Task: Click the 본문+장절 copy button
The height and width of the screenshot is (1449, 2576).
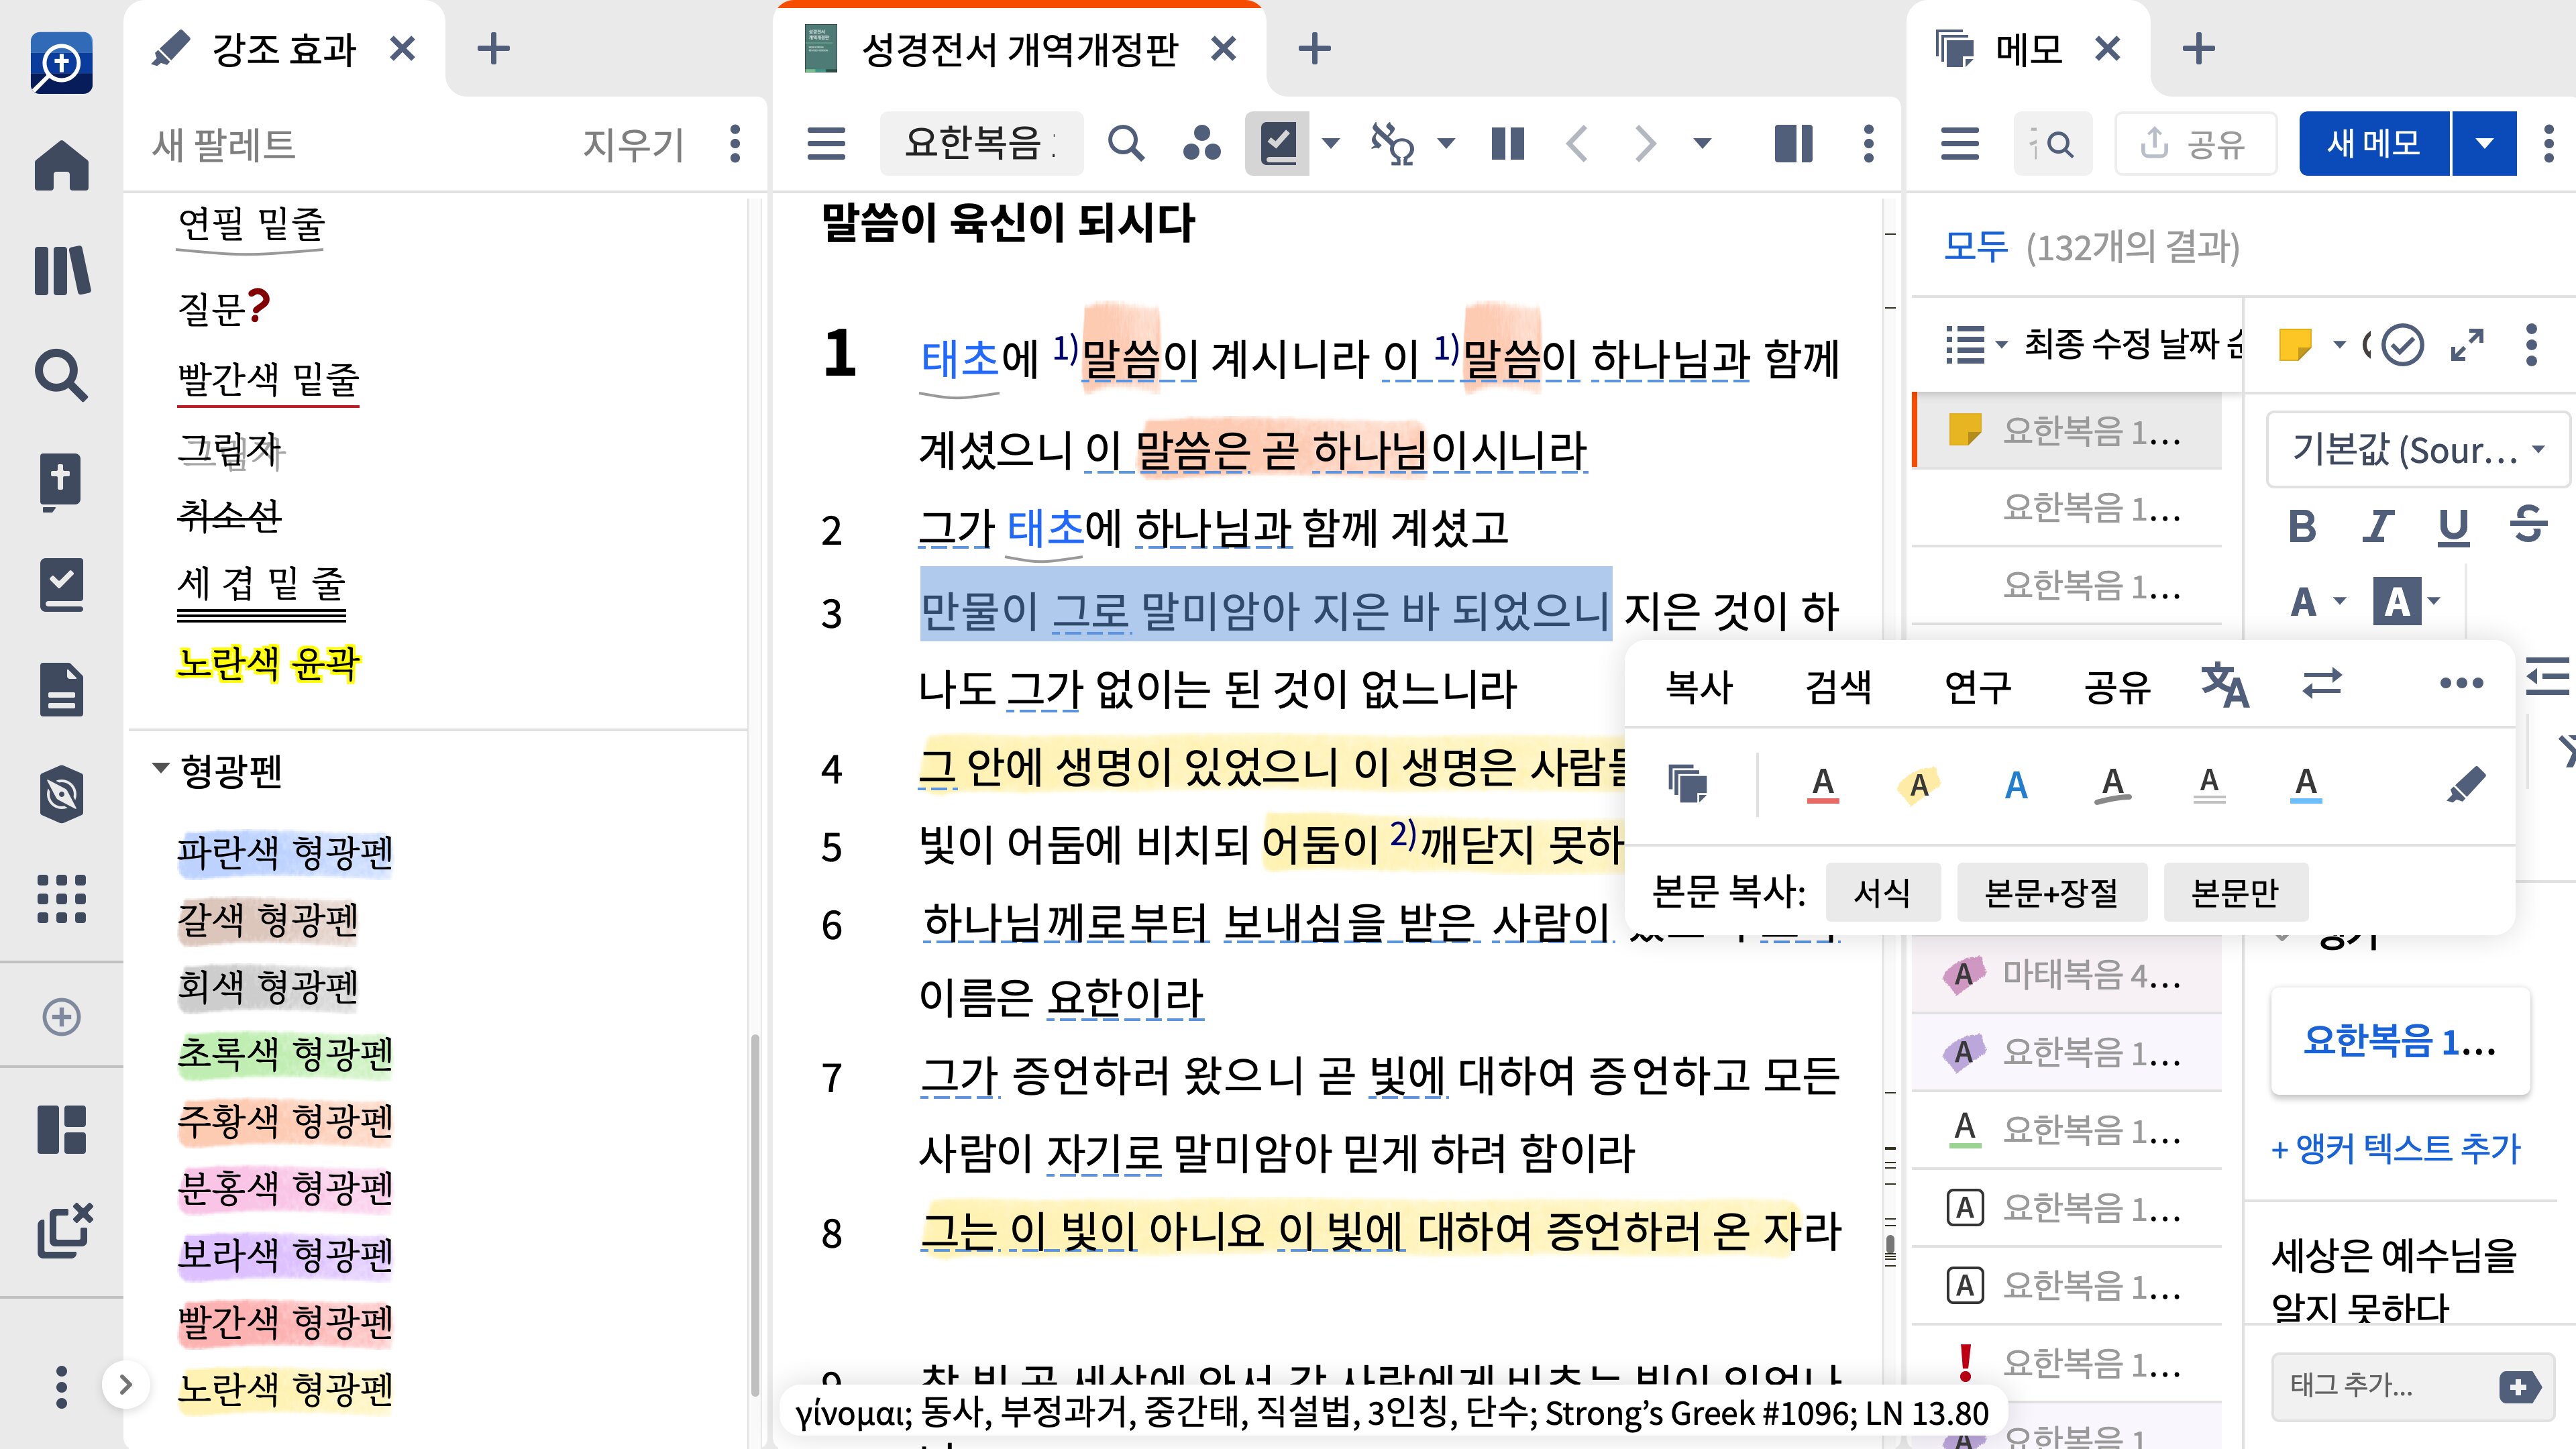Action: click(x=2051, y=892)
